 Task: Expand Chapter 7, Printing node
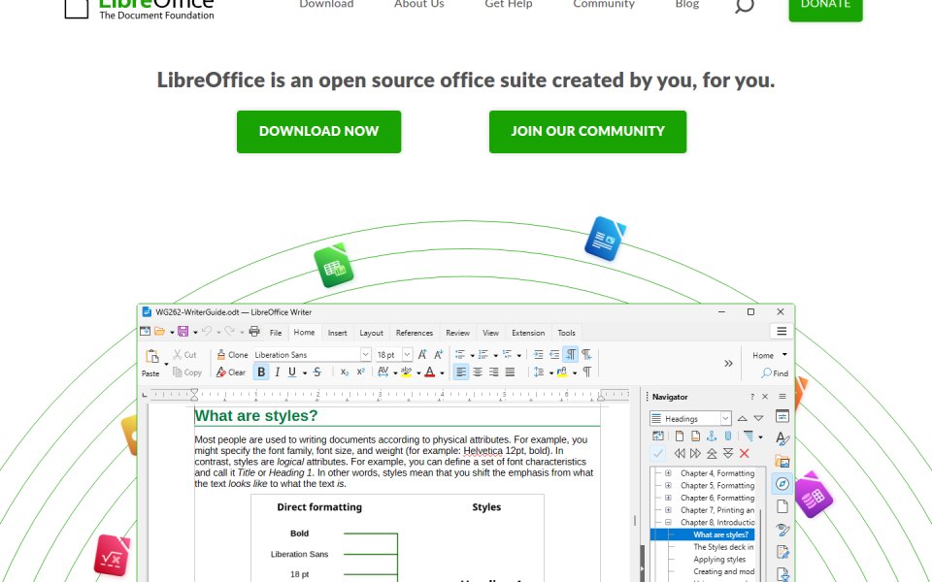pyautogui.click(x=668, y=510)
